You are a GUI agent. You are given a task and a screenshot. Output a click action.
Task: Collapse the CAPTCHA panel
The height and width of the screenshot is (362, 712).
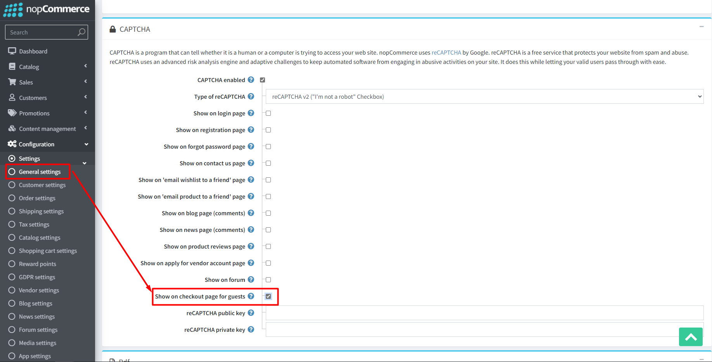pyautogui.click(x=702, y=27)
